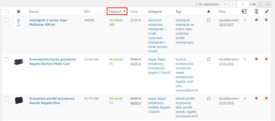Viewport: 275px width, 121px height.
Task: Tick the Kosmetyczka męska granatowa checkbox
Action: pyautogui.click(x=7, y=59)
